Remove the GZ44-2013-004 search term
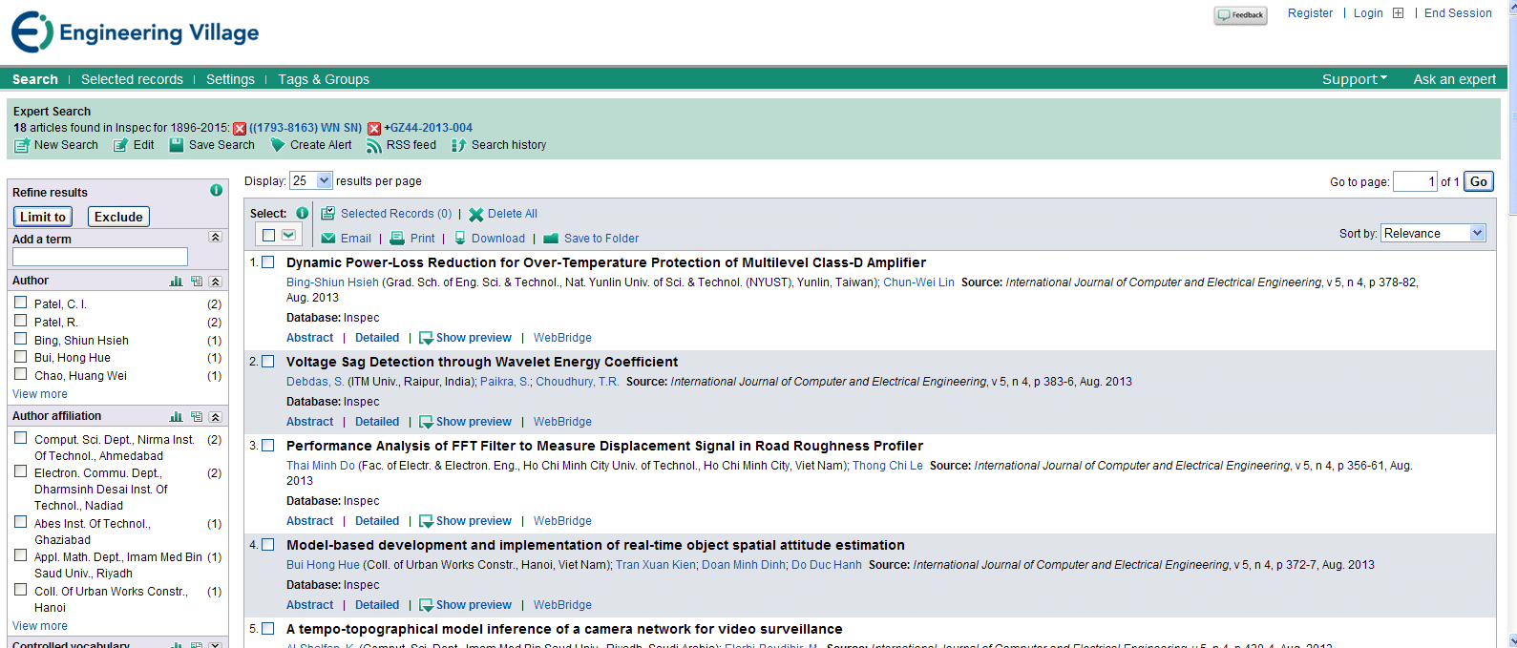The height and width of the screenshot is (648, 1517). [374, 128]
